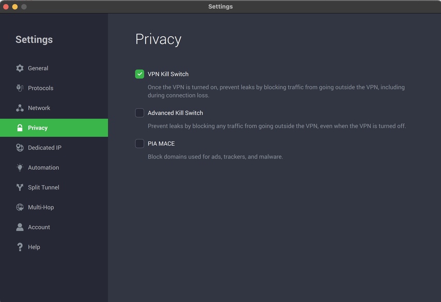Go to the Network settings tab
The image size is (441, 302).
pos(39,108)
